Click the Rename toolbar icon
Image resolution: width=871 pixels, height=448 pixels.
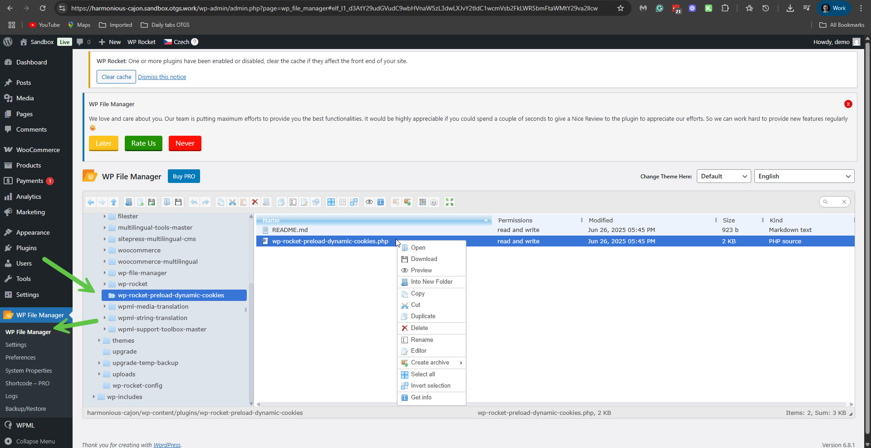pos(293,202)
